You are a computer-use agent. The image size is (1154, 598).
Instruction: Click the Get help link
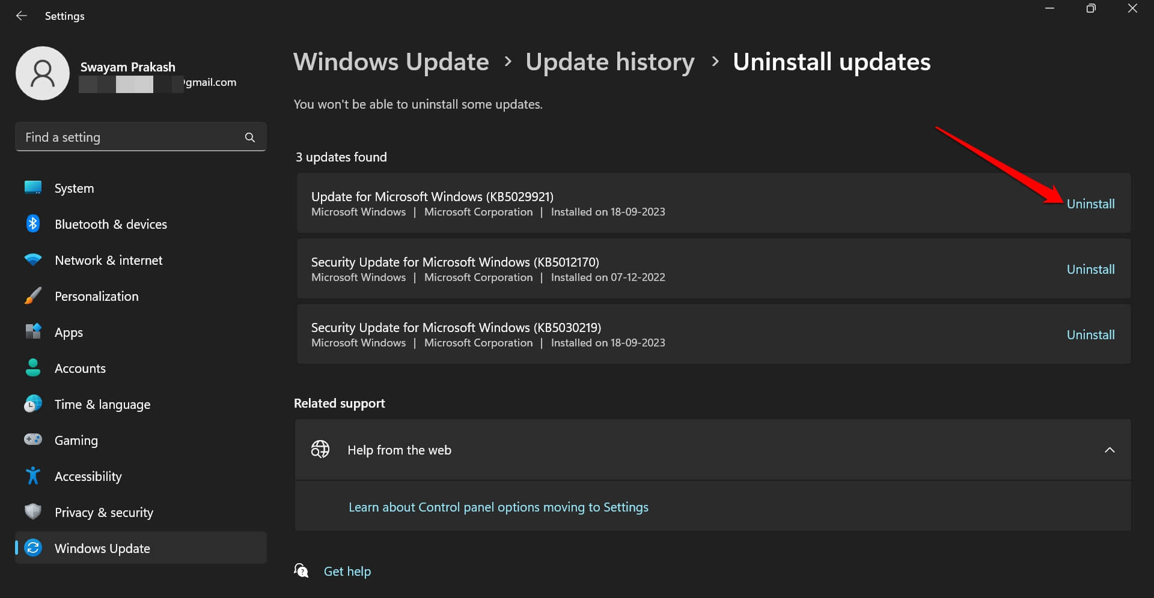[347, 571]
